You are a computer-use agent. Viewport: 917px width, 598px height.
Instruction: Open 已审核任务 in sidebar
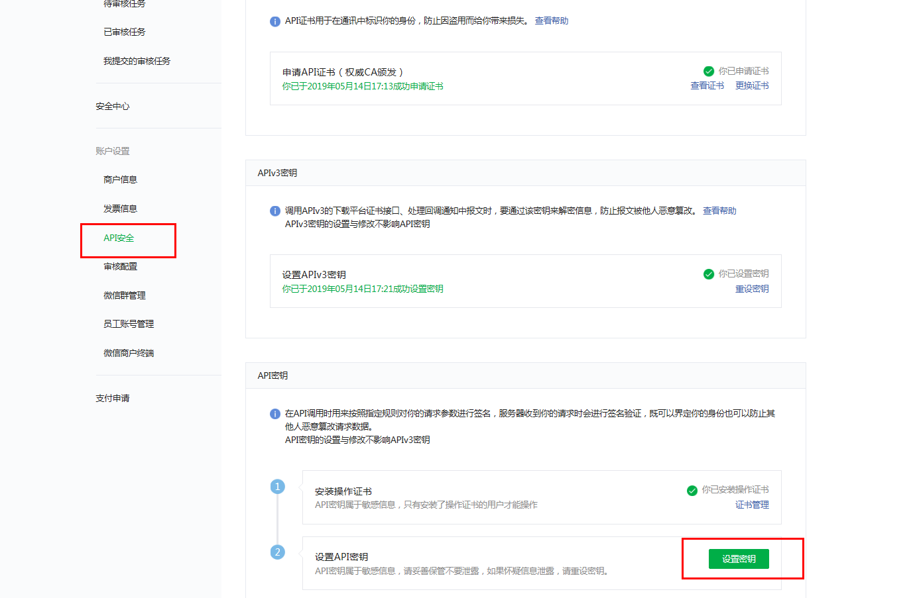[x=124, y=32]
